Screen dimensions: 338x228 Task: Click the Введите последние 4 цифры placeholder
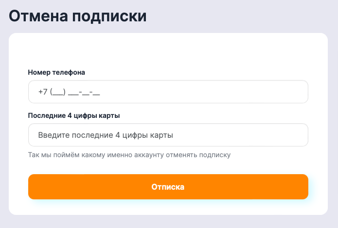[106, 135]
